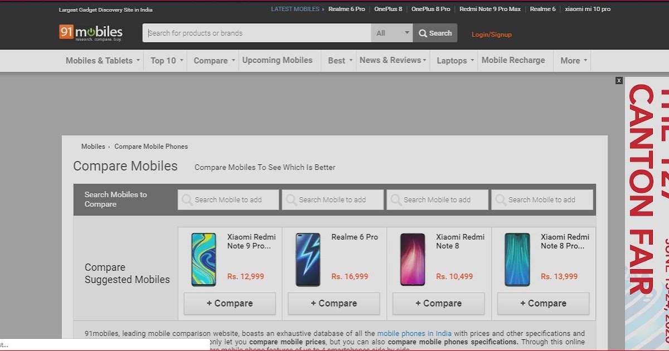The image size is (669, 351).
Task: Open the Canton Fair advertisement banner
Action: tap(647, 214)
